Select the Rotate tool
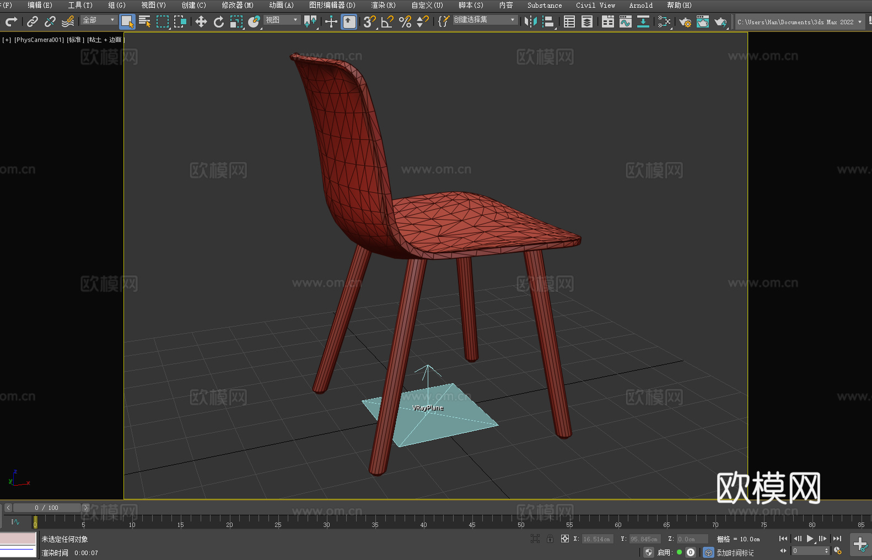Viewport: 872px width, 560px height. pyautogui.click(x=219, y=21)
